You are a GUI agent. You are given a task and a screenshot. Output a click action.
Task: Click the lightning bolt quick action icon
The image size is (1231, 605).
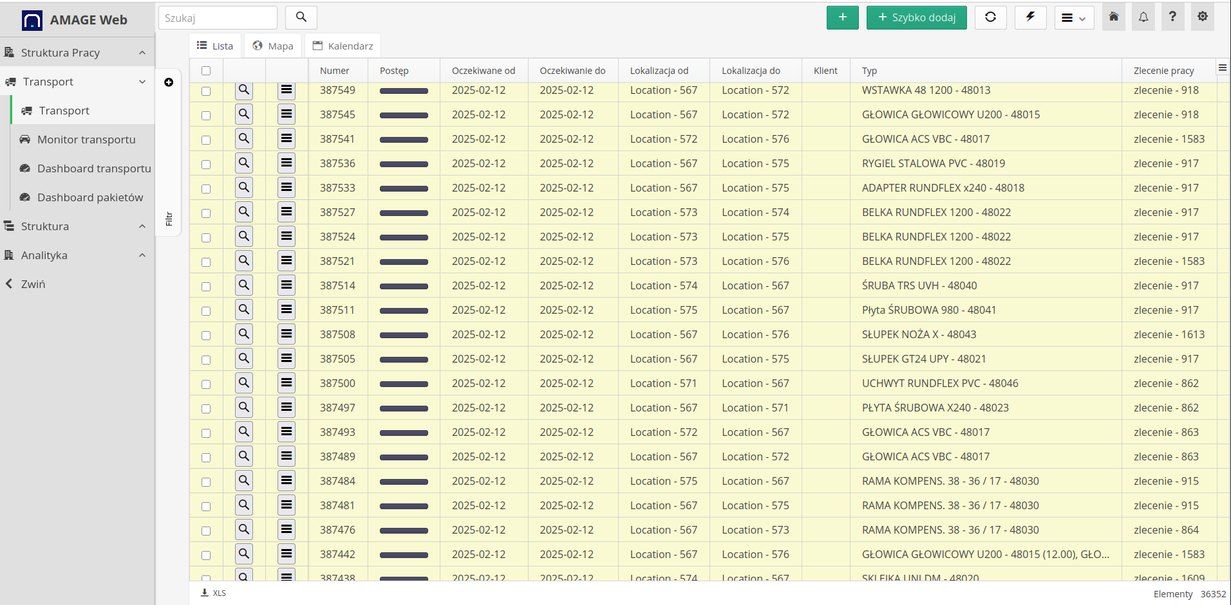click(x=1030, y=17)
